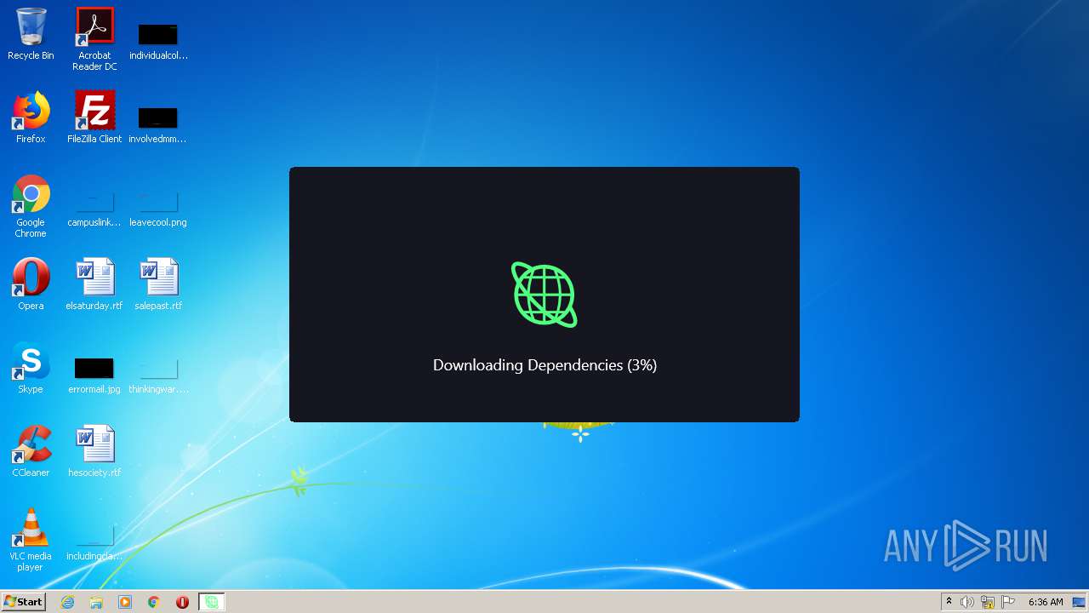Open Windows Explorer from taskbar

(x=96, y=602)
